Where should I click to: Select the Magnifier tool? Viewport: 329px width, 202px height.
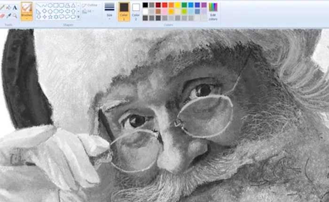click(x=15, y=16)
